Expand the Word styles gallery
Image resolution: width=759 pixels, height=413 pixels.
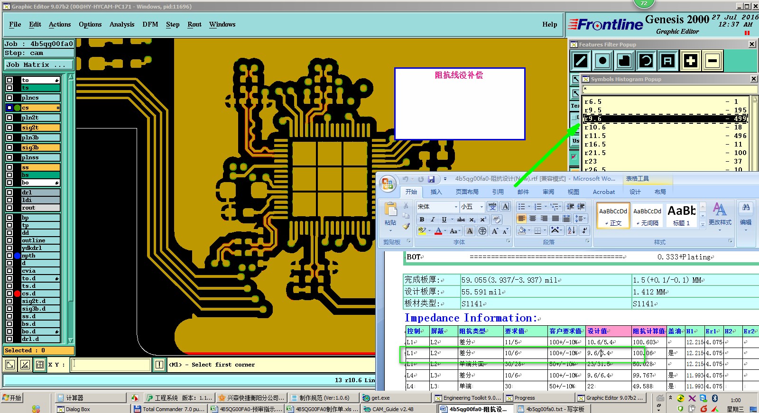(x=703, y=225)
